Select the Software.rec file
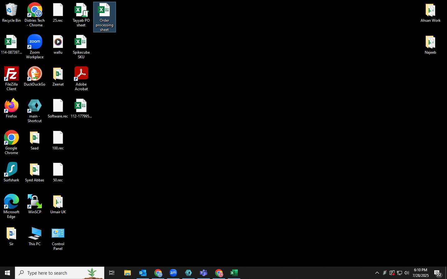This screenshot has height=279, width=447. 58,108
